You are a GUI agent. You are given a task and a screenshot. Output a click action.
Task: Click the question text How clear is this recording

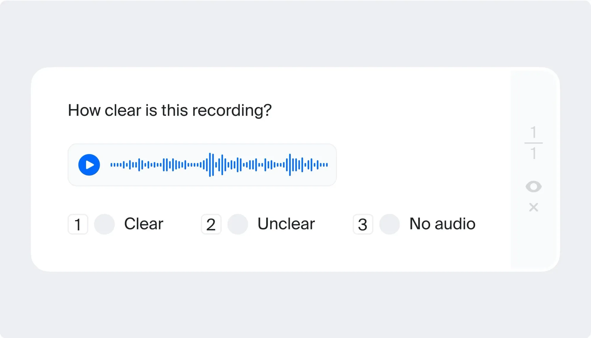169,110
